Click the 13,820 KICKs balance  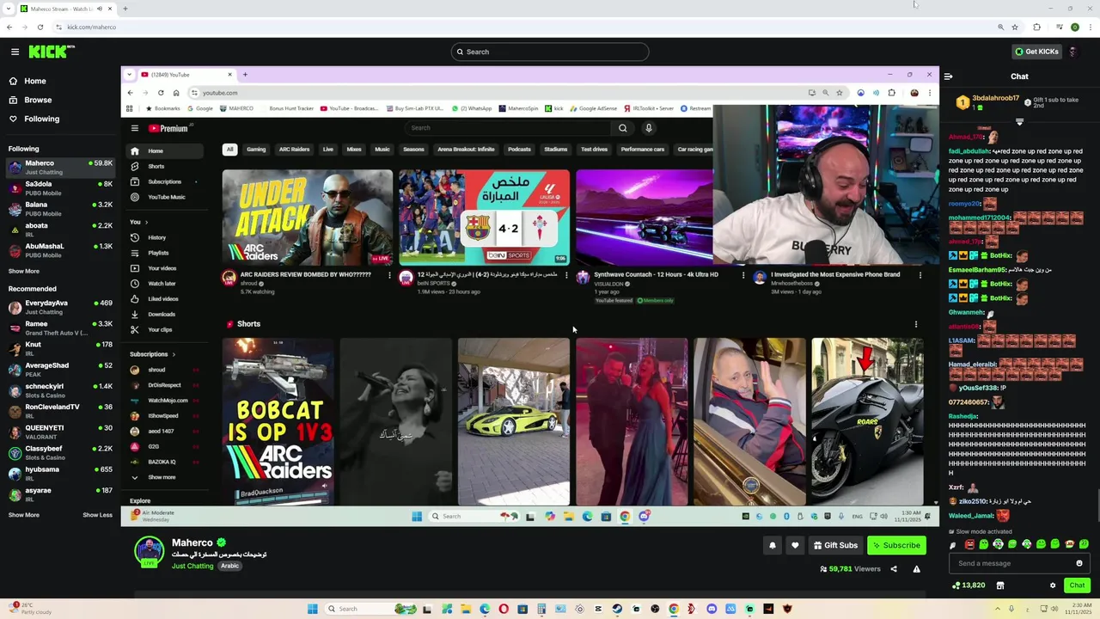click(x=969, y=585)
